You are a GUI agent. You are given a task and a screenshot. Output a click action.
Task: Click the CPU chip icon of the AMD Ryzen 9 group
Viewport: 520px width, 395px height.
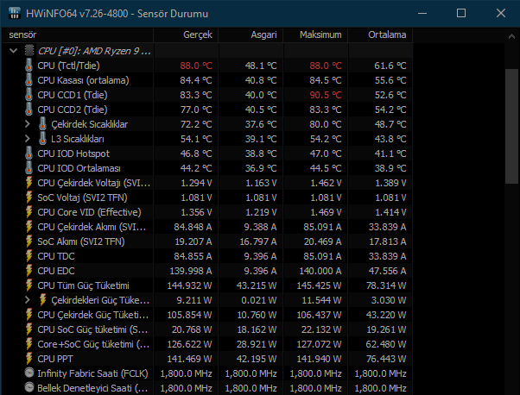click(x=29, y=51)
